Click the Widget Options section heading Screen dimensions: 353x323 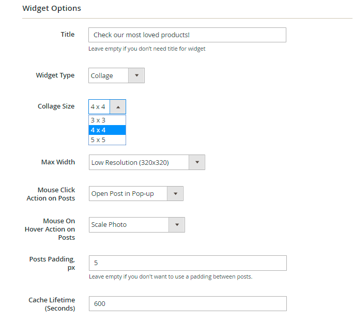coord(52,8)
